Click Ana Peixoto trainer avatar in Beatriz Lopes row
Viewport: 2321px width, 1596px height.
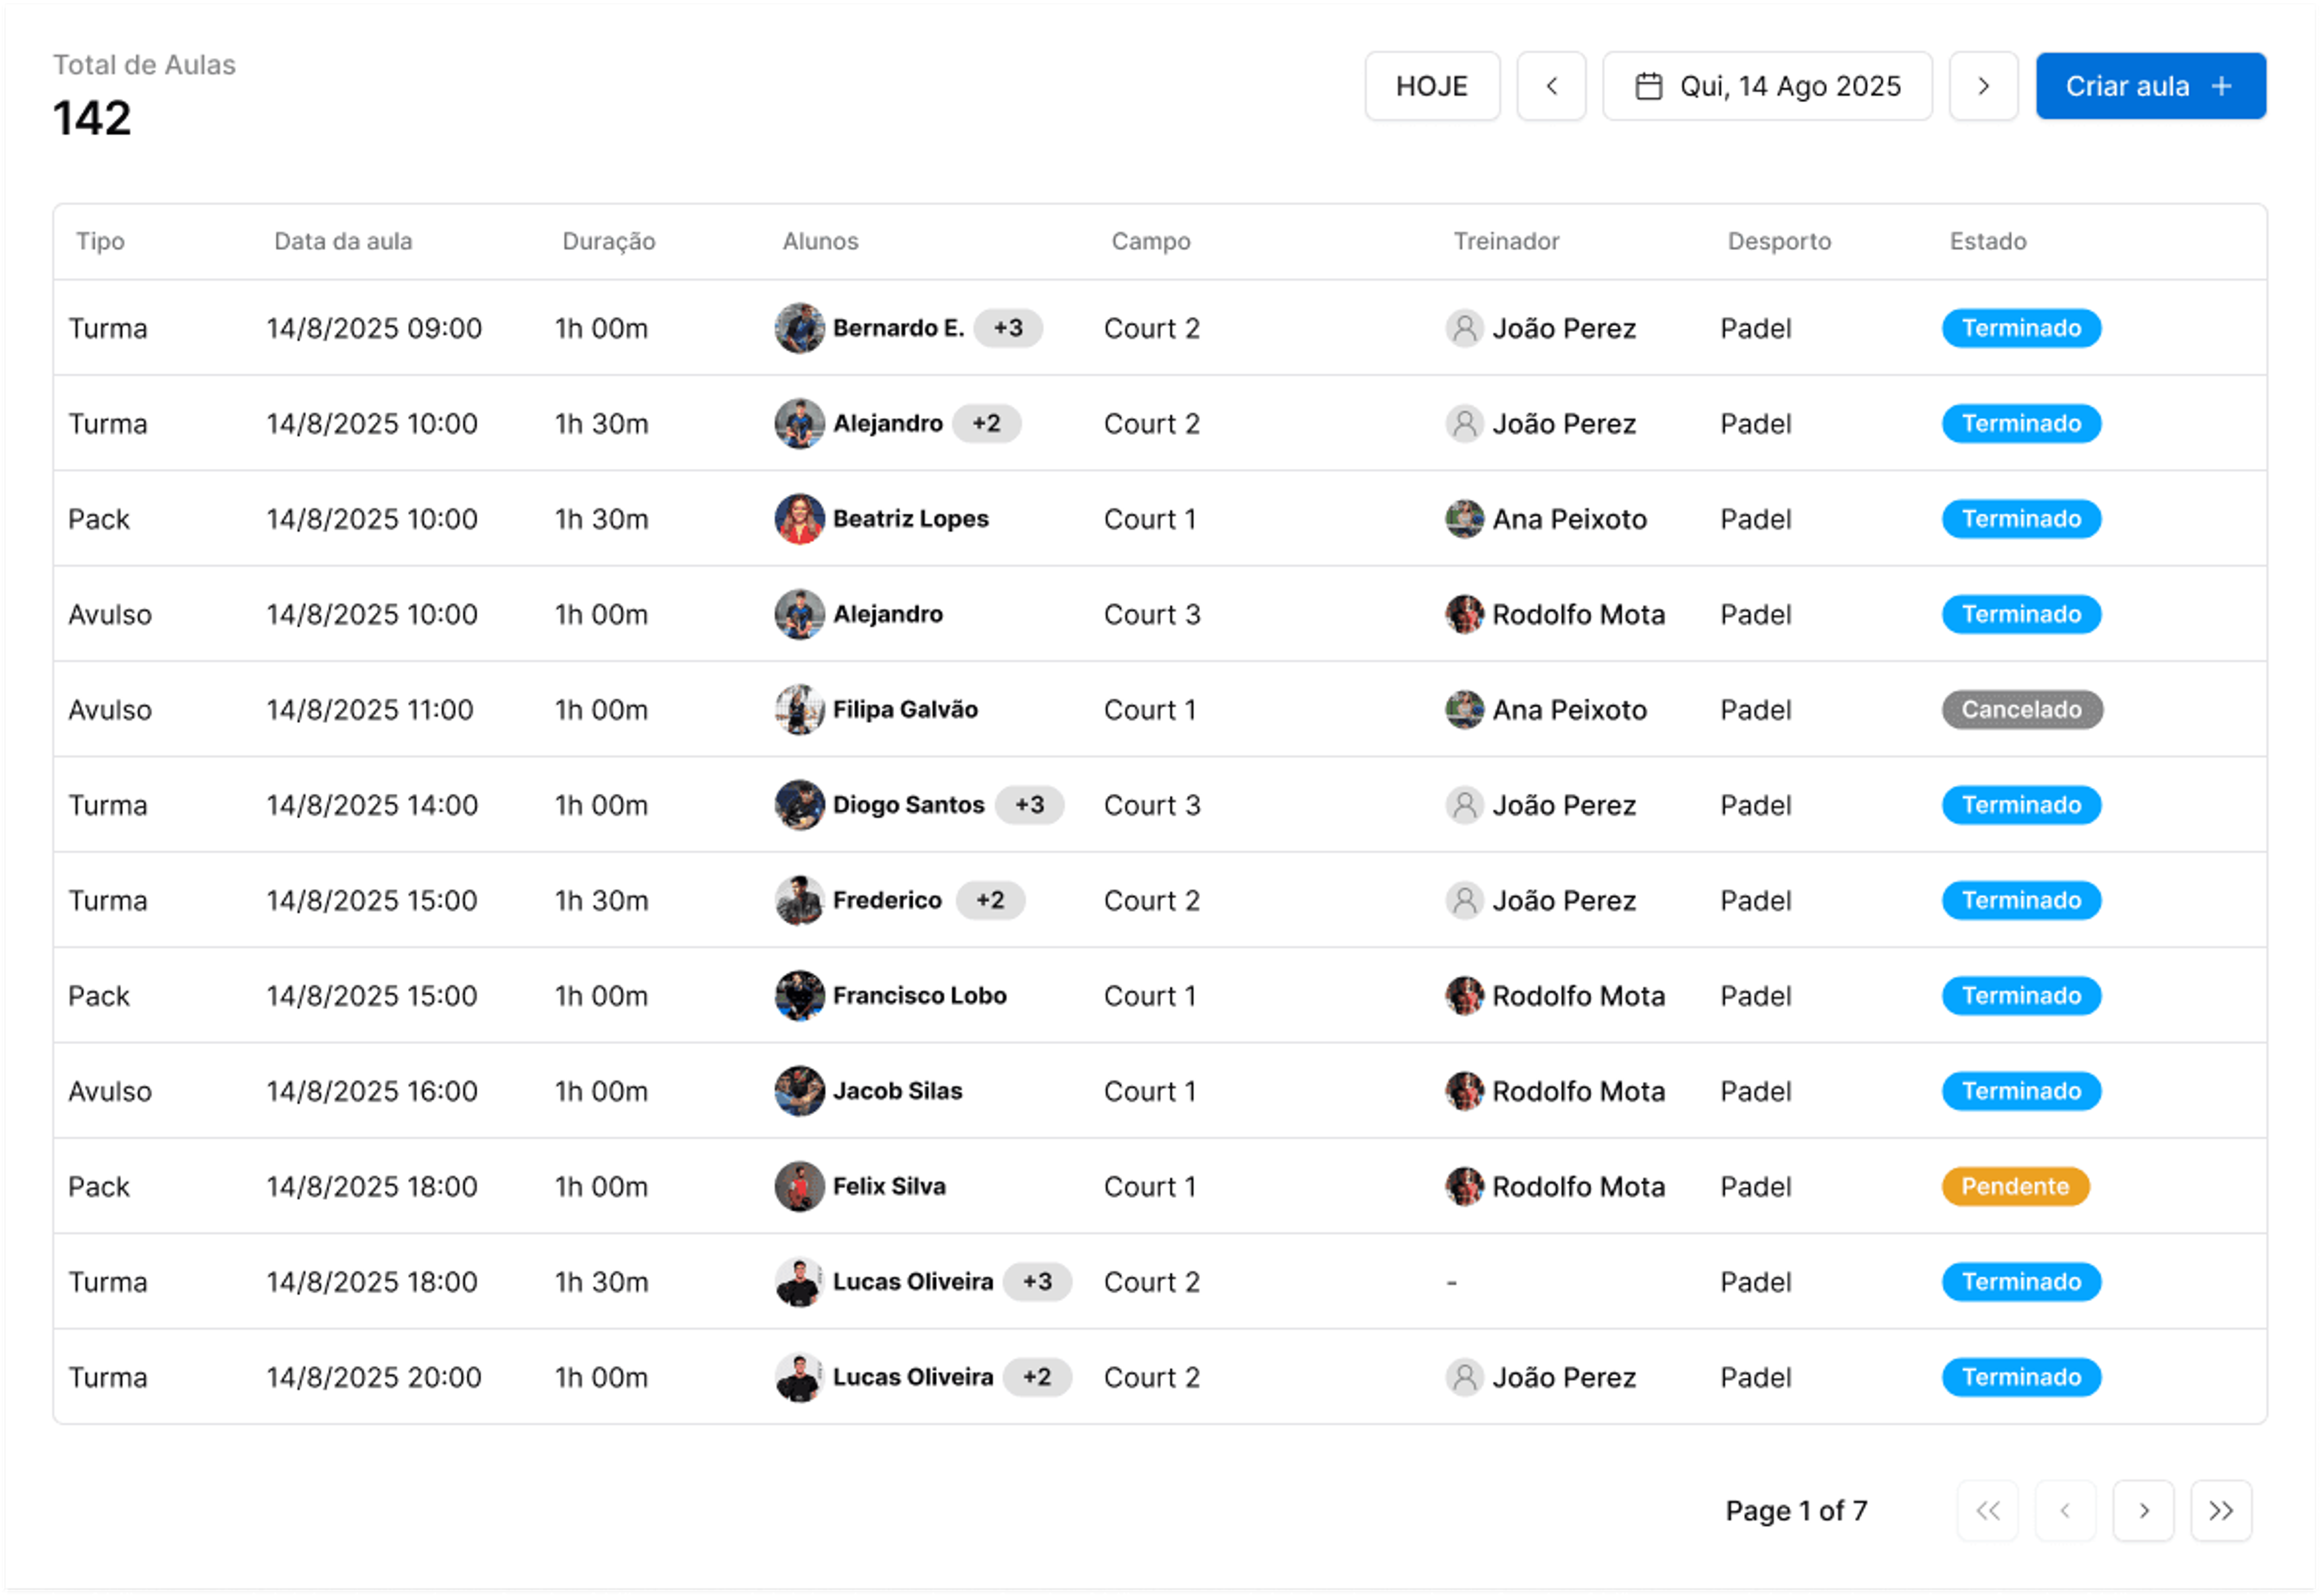click(x=1464, y=519)
